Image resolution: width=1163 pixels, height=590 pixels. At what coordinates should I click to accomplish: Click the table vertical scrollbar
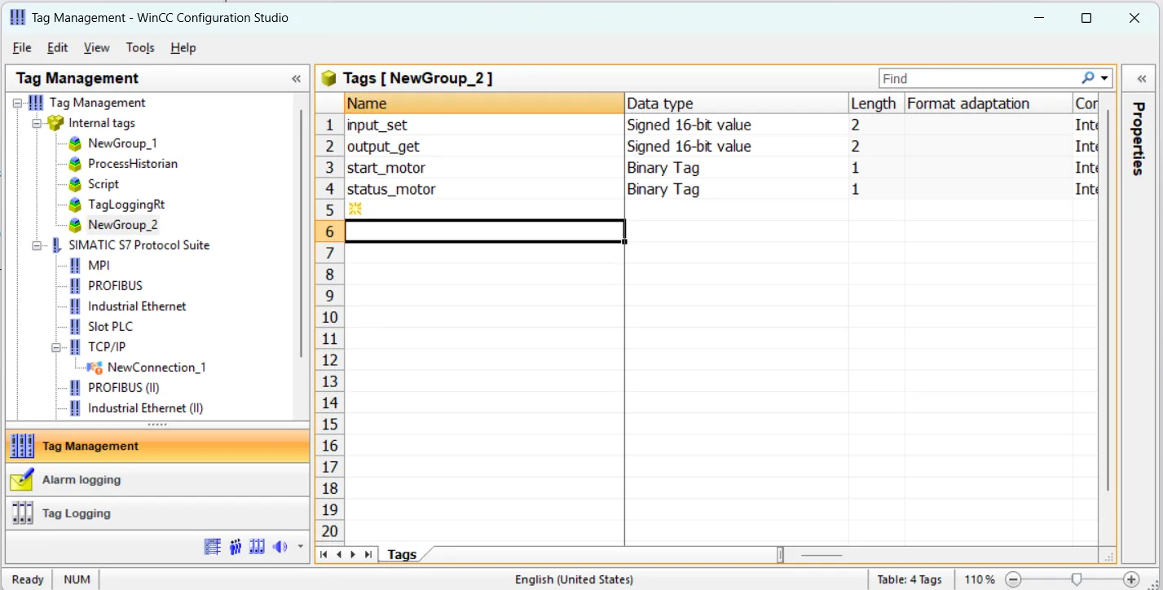pos(1107,300)
